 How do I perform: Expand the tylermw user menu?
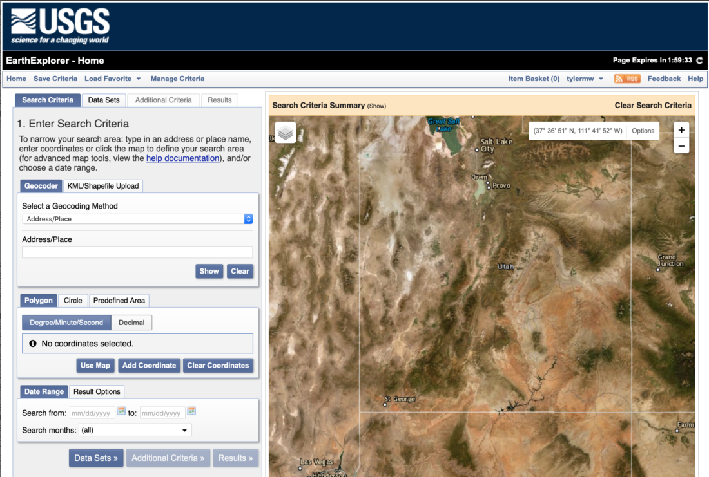coord(585,79)
